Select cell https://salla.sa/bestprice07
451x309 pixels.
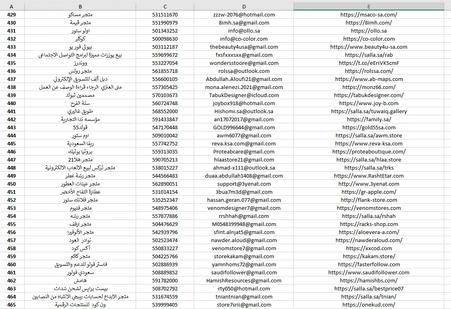tap(369, 288)
